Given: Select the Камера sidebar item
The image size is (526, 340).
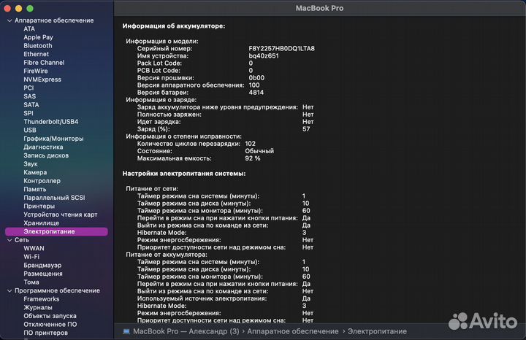Looking at the screenshot, I should coord(35,172).
